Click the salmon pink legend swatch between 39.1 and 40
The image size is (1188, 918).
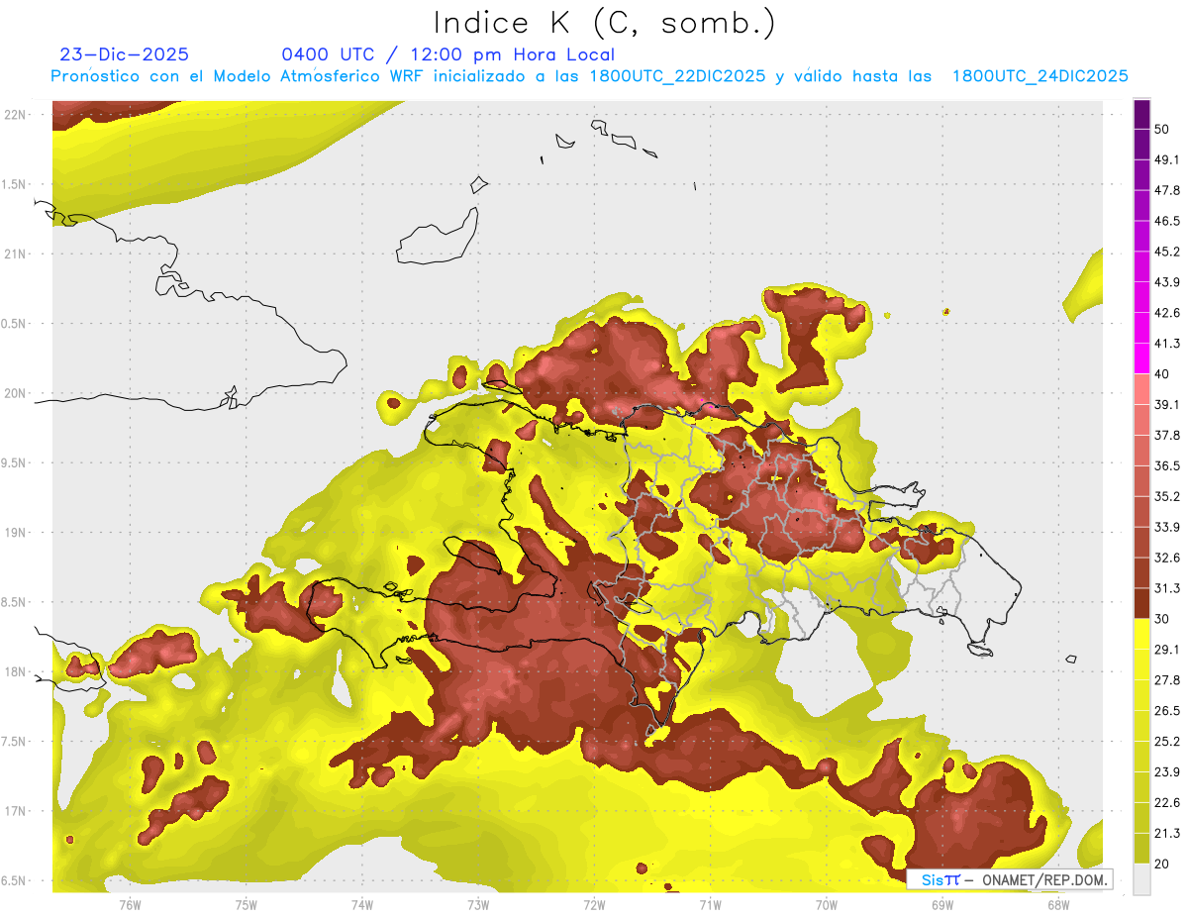coord(1142,389)
